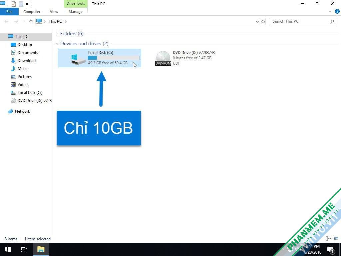Collapse the Devices and drives (2) group

(x=57, y=44)
